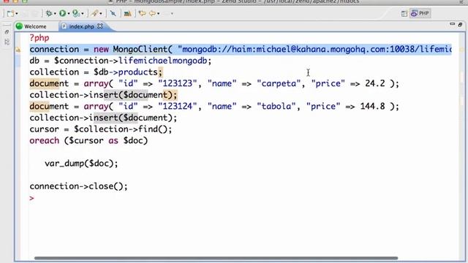Click "$db->products;" in the collection line

pos(128,72)
